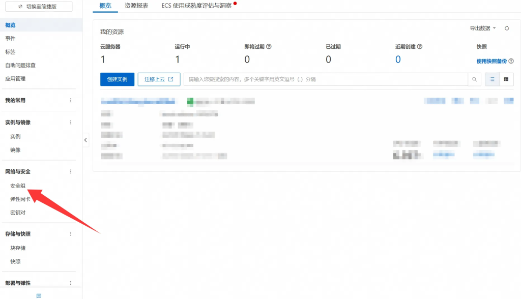The width and height of the screenshot is (521, 299).
Task: Click the 创建实例 button
Action: pyautogui.click(x=117, y=79)
